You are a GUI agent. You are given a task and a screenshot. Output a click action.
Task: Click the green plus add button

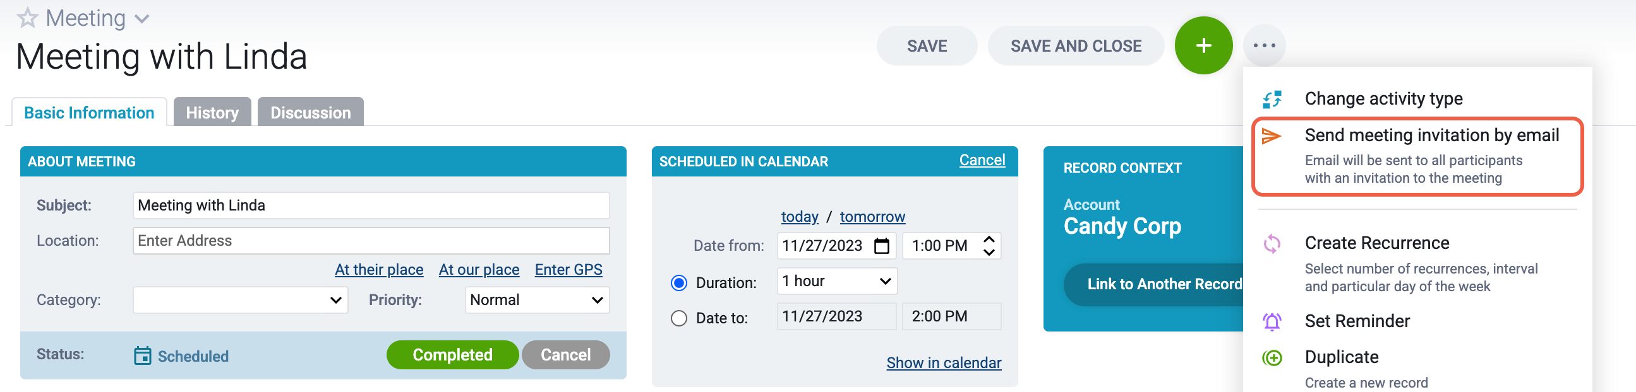point(1203,45)
